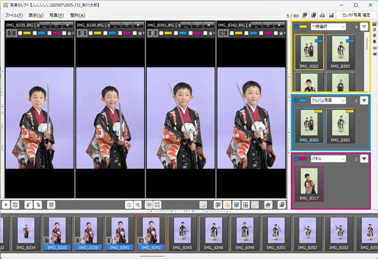Collapse yellow group with triangle button
Viewport: 378px width, 259px height.
click(364, 27)
